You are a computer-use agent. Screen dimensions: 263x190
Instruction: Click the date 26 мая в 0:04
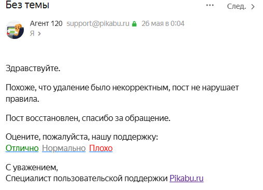[x=163, y=23]
